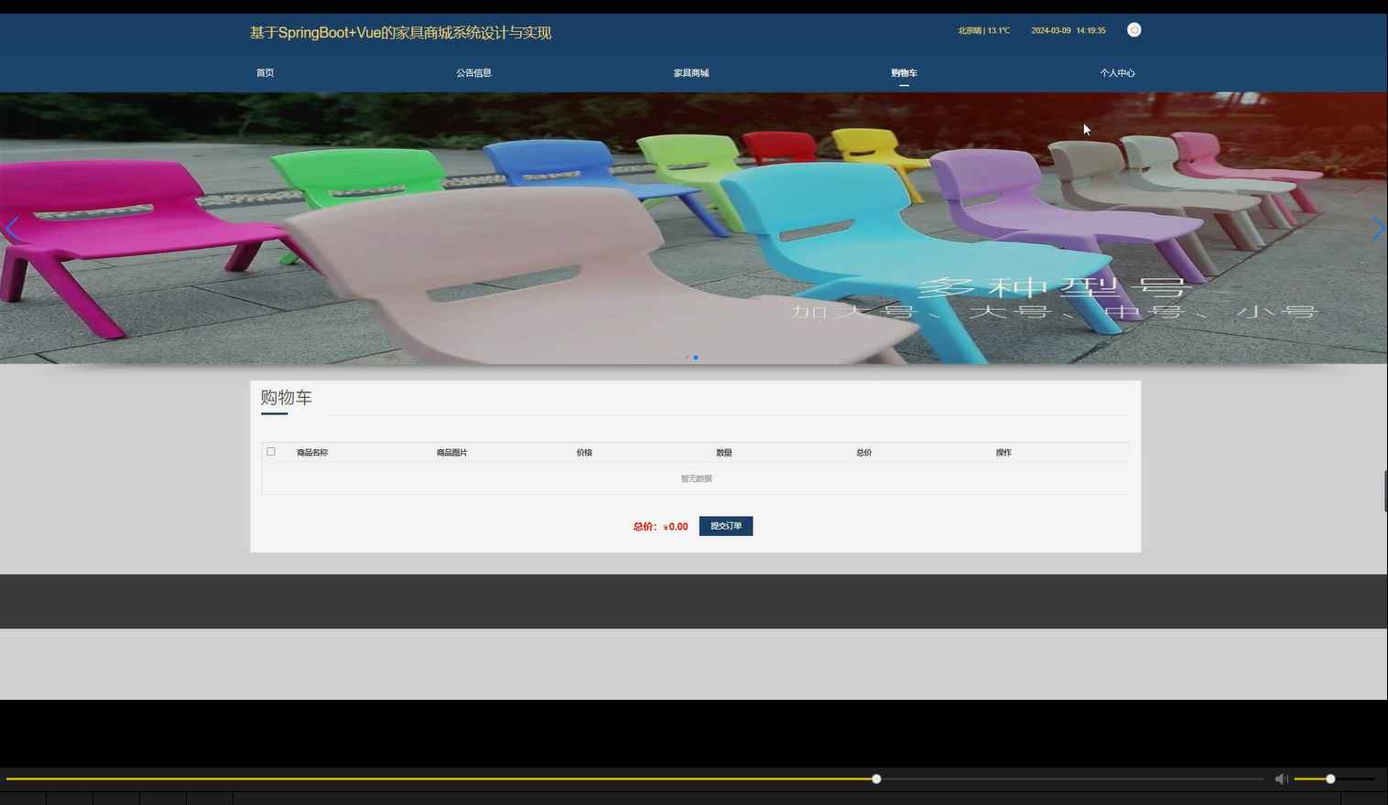Click the page vertical scrollbar handle
Screen dimensions: 1388x805
(x=1385, y=491)
